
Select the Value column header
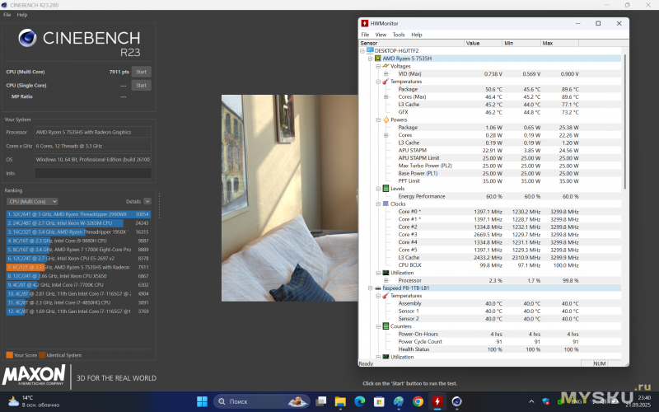483,44
